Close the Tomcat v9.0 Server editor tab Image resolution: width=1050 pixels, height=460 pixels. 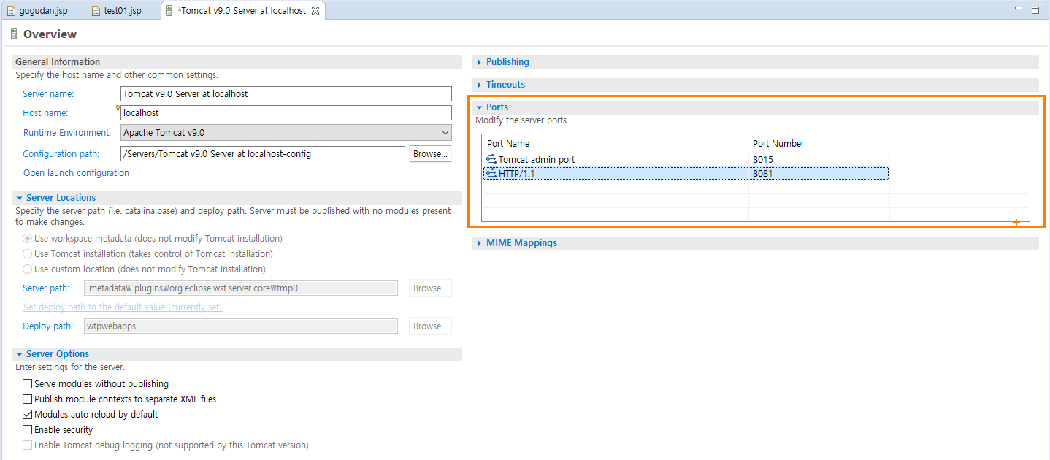[315, 11]
